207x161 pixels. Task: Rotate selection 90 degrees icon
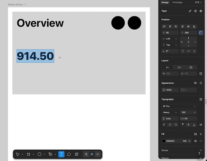click(183, 51)
